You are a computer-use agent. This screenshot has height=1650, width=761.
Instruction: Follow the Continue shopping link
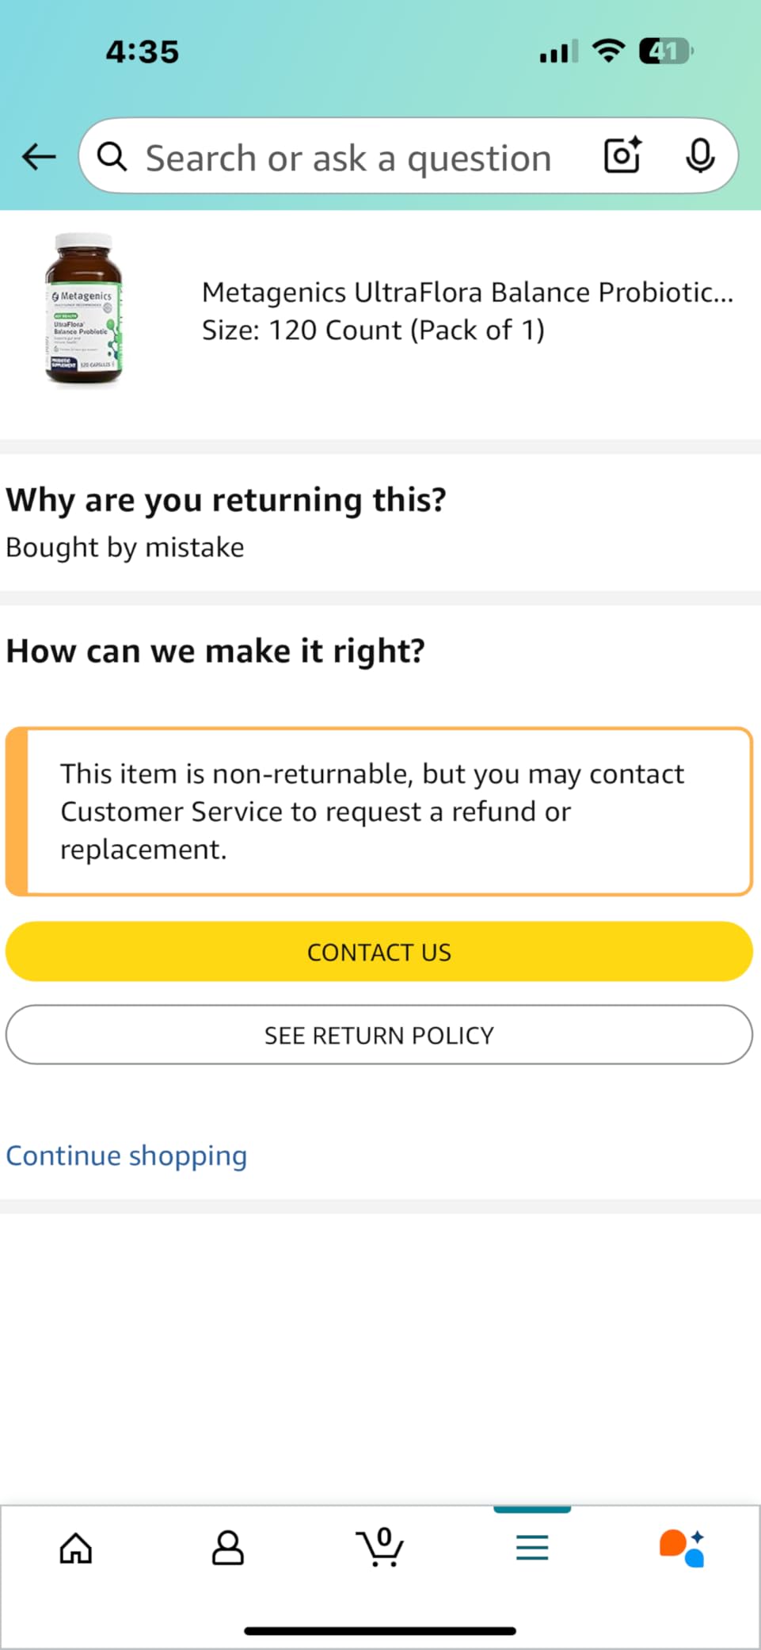point(127,1155)
